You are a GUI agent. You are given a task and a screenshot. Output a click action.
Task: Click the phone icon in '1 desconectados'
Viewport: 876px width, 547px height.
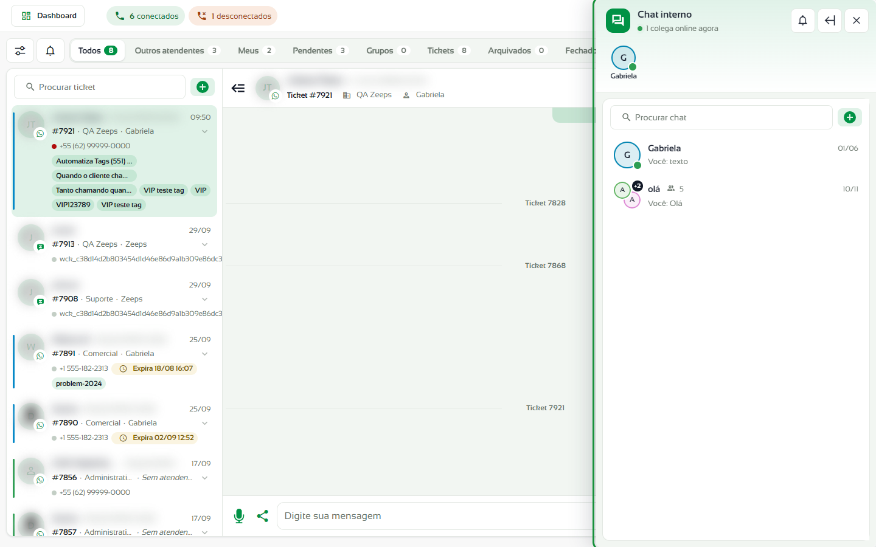click(202, 16)
